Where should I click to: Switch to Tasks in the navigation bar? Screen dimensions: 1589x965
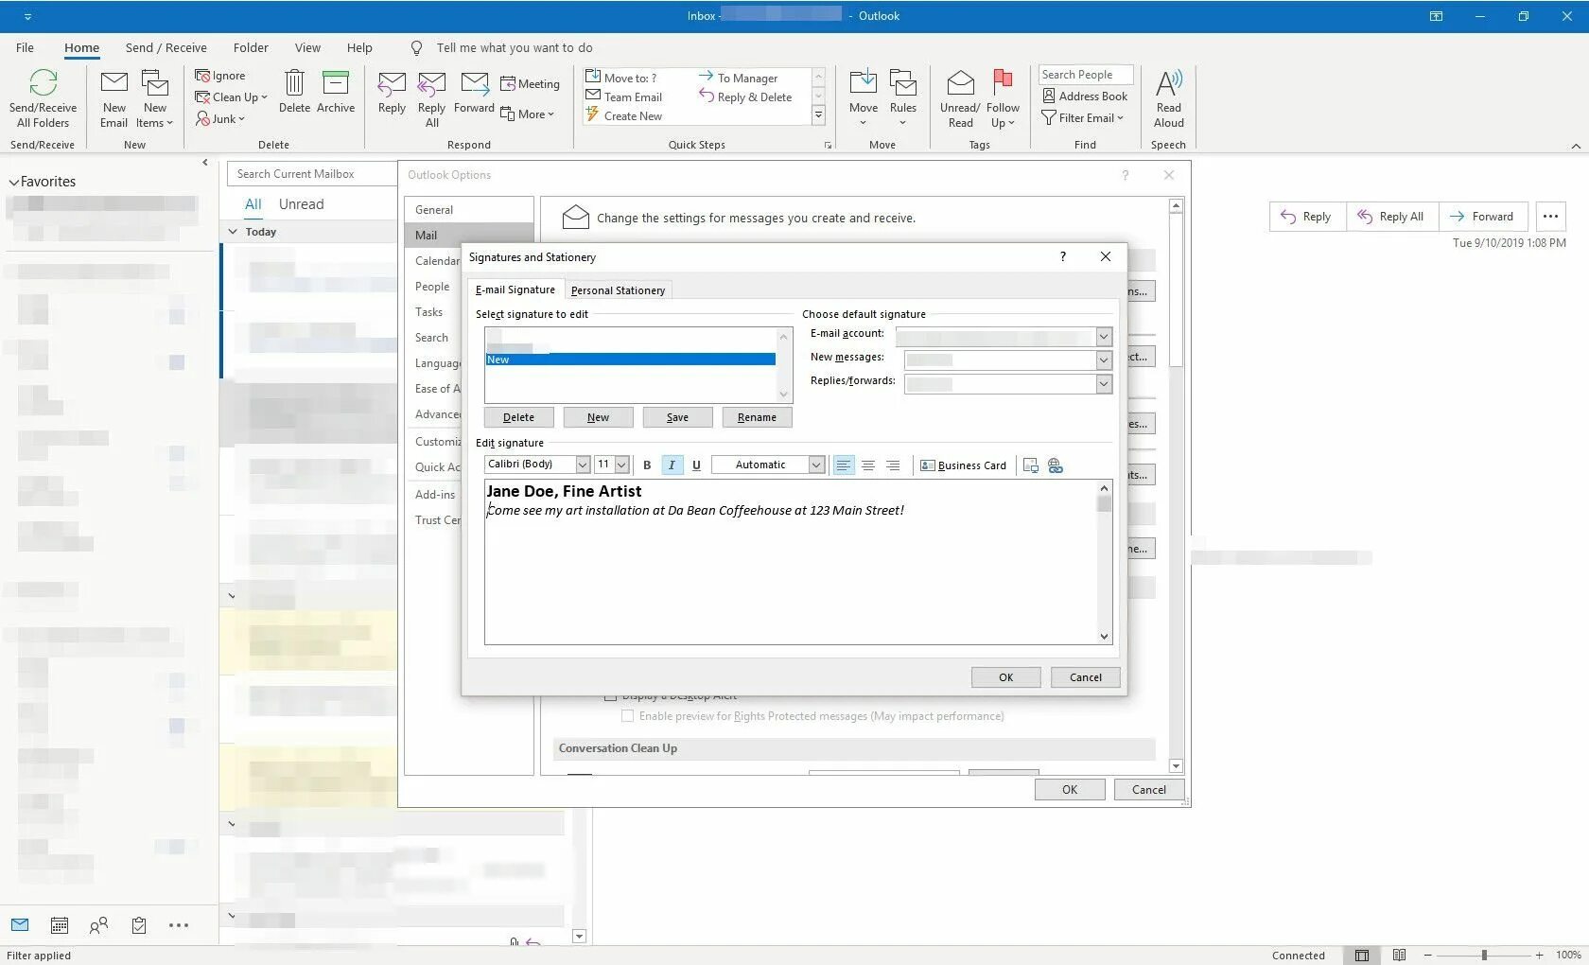coord(139,925)
